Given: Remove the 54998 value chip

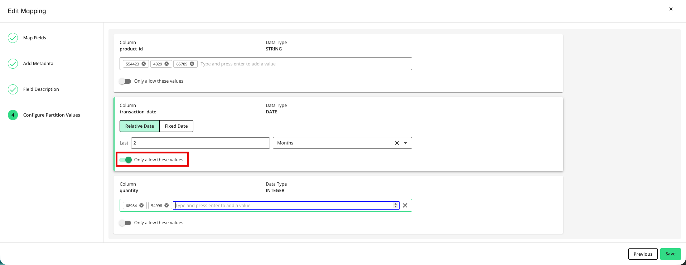Looking at the screenshot, I should (166, 206).
